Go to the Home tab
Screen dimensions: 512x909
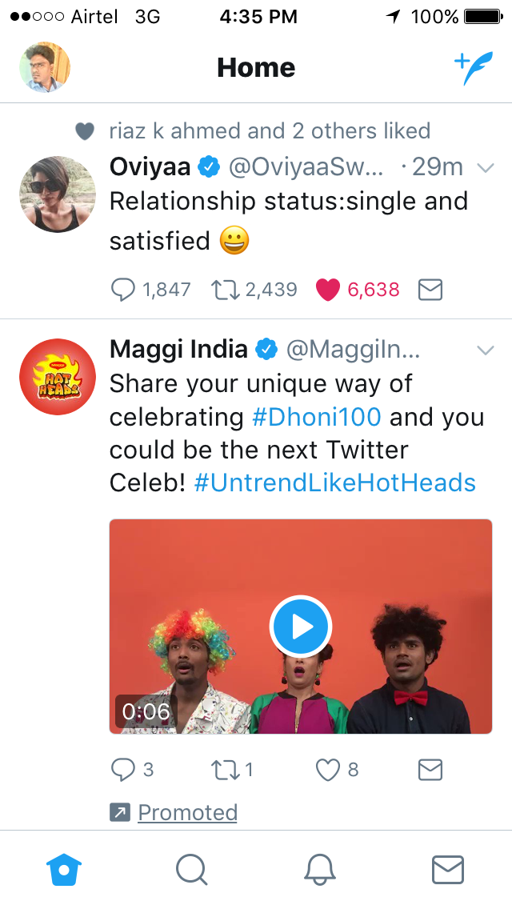coord(65,870)
